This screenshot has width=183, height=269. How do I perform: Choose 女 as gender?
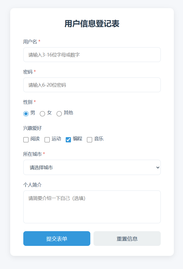coord(42,114)
